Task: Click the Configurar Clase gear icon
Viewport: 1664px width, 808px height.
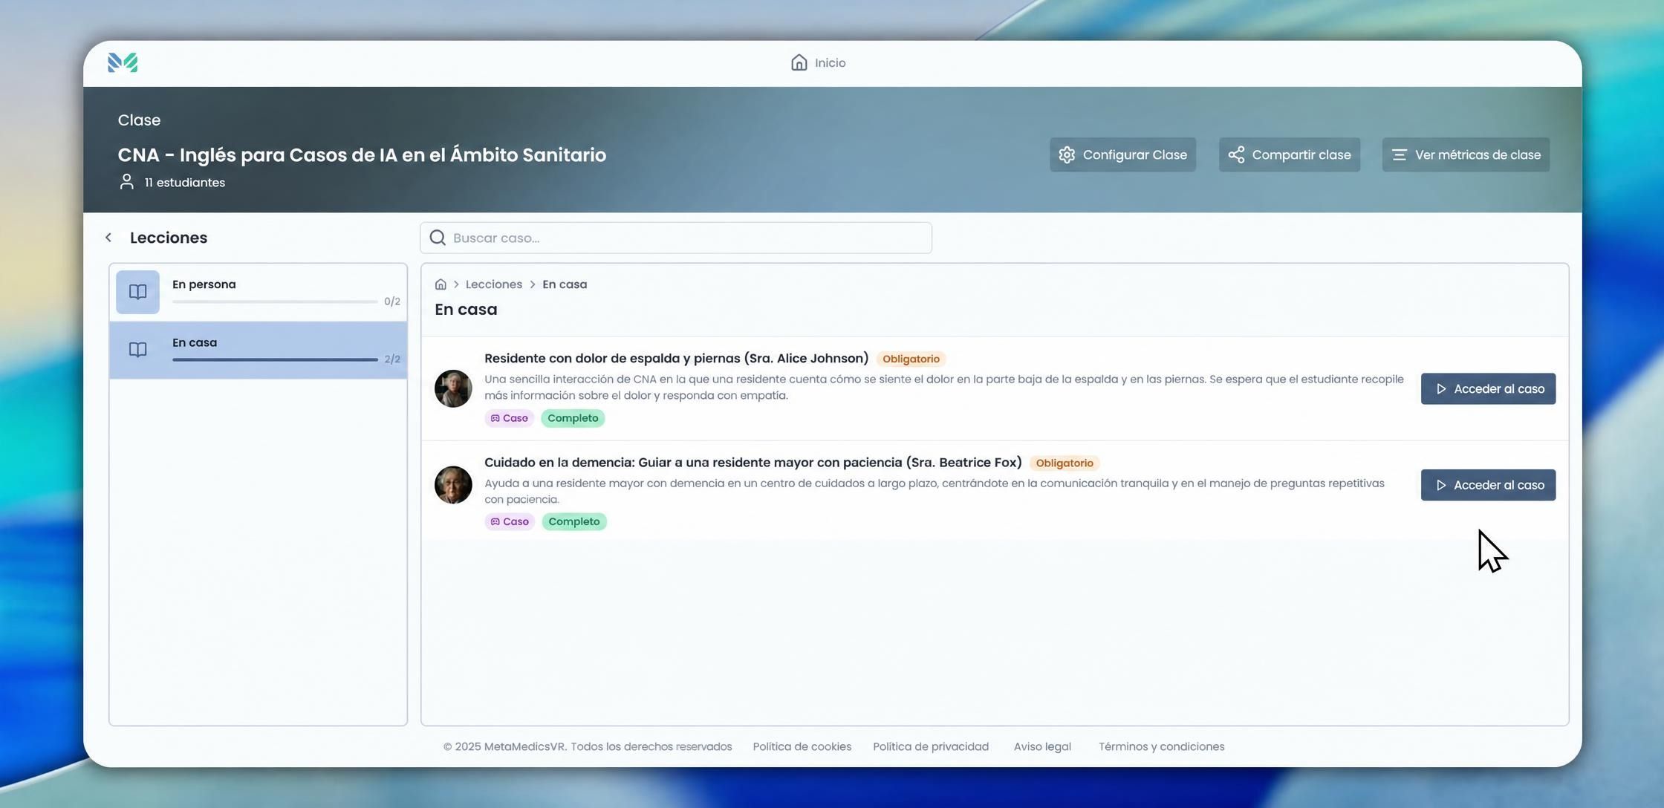Action: pos(1067,154)
